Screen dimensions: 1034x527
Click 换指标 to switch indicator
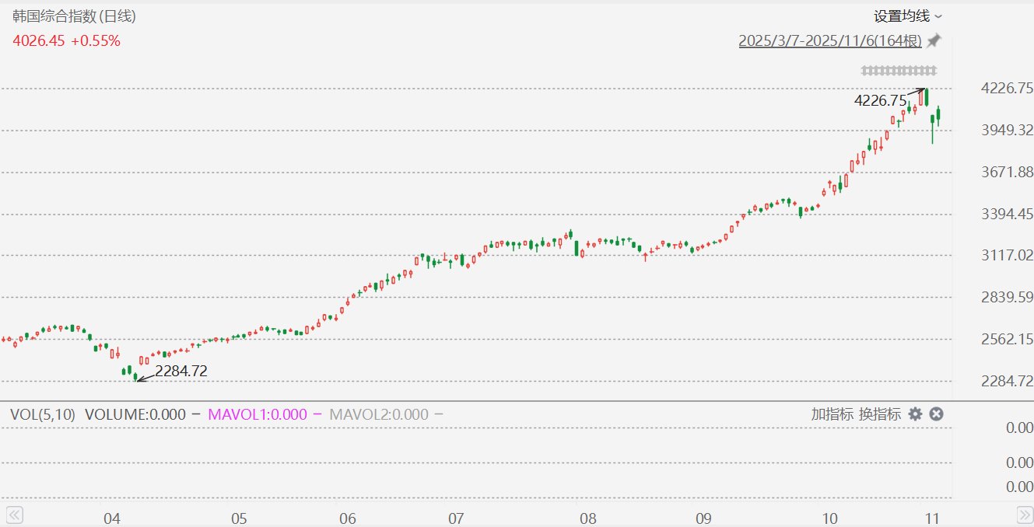[x=880, y=414]
